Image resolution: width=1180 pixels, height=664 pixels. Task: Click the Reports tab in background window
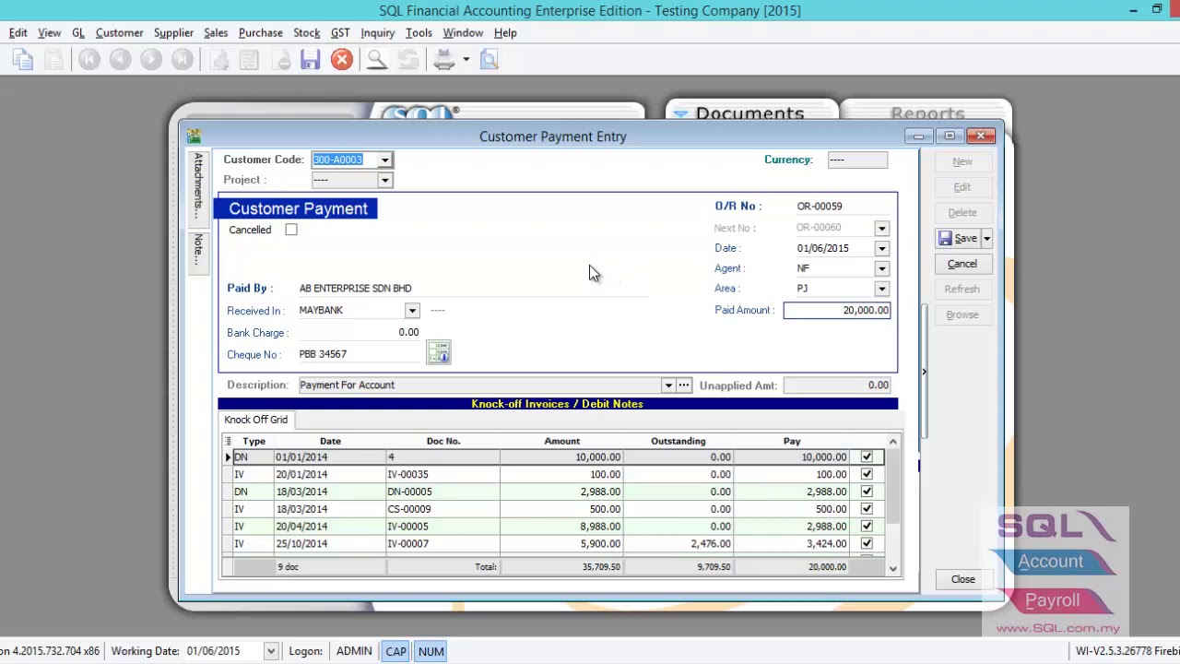(x=927, y=113)
